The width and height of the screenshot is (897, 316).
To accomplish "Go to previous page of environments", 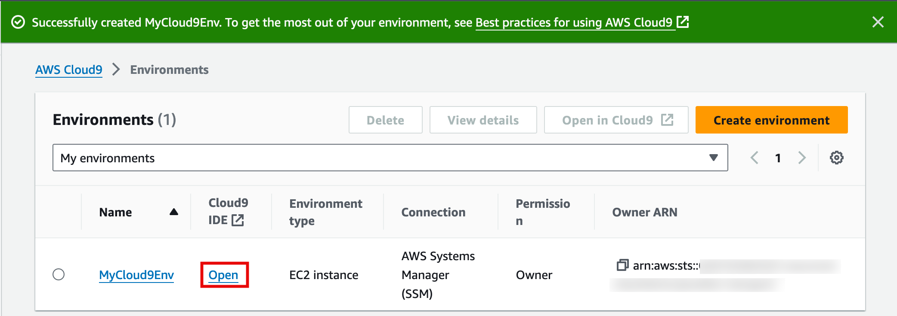I will 754,158.
